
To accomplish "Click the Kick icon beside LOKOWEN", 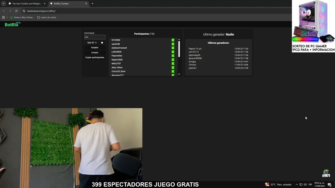I will click(x=173, y=52).
